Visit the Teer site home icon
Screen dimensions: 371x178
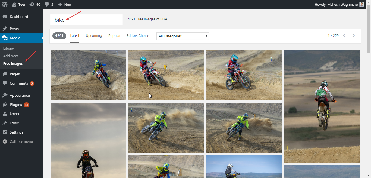[x=14, y=4]
